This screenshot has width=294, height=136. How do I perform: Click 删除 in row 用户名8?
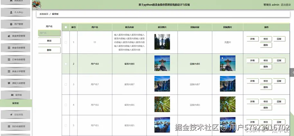click(x=266, y=67)
